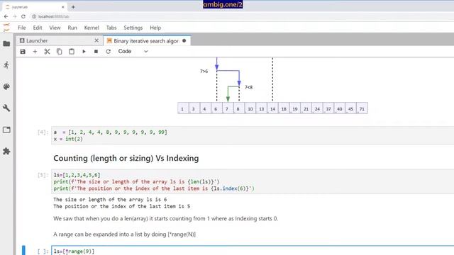Click the array box containing 14 in diagram
Viewport: 454px width, 255px height.
pos(272,108)
